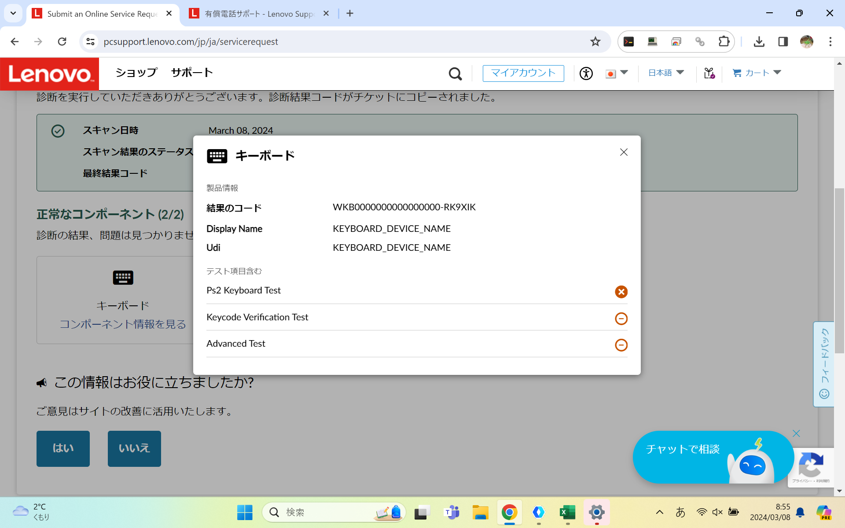Screen dimensions: 845x528
Task: Click the はい feedback button
Action: [x=63, y=448]
